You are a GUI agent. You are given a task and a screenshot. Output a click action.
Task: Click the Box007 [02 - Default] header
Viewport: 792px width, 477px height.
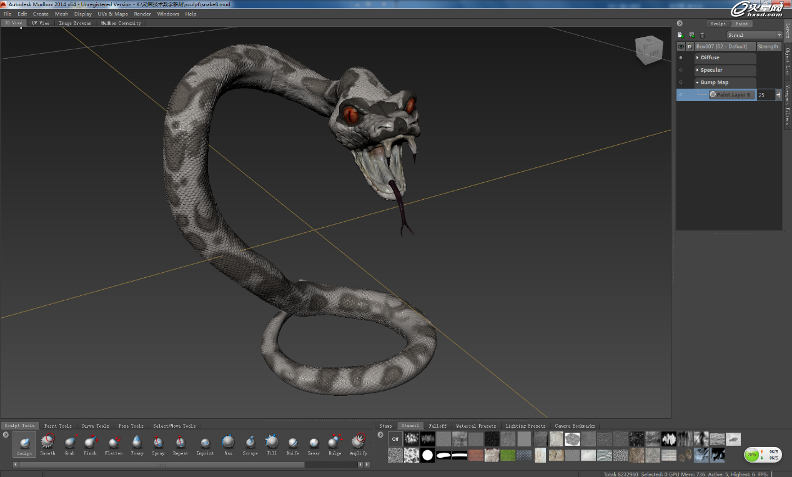coord(725,46)
